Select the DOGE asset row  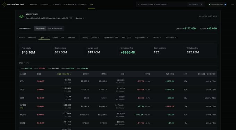click(118, 115)
